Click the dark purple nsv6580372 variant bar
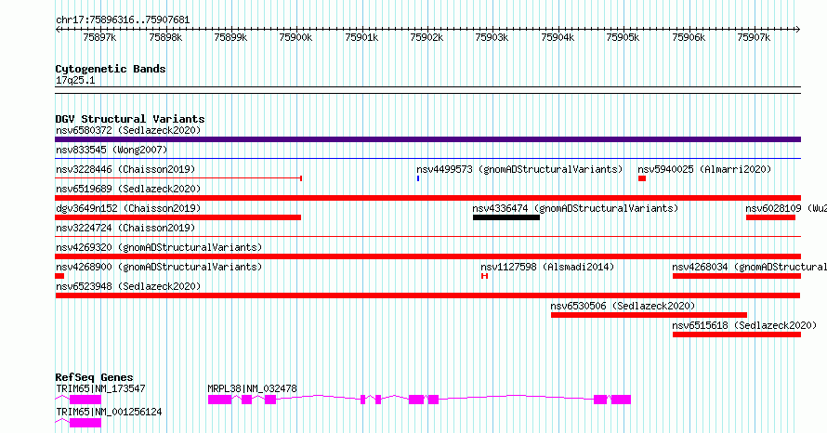 (x=427, y=139)
